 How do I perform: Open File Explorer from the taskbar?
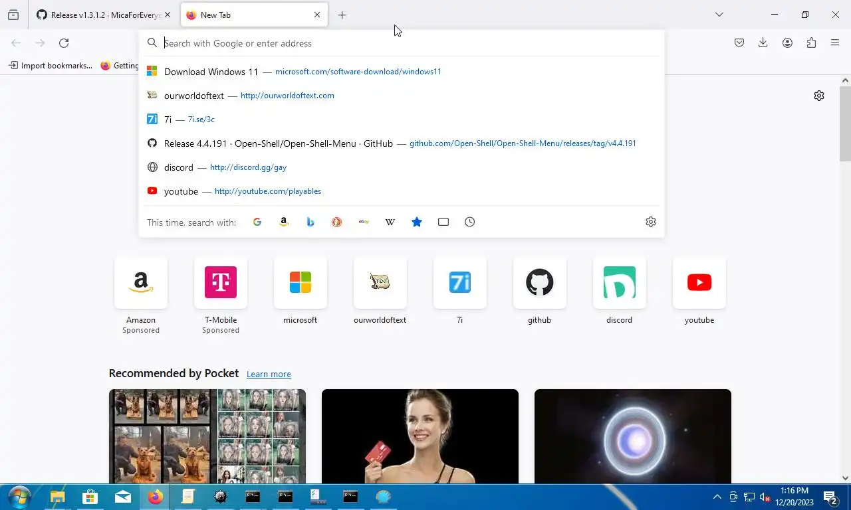point(58,497)
